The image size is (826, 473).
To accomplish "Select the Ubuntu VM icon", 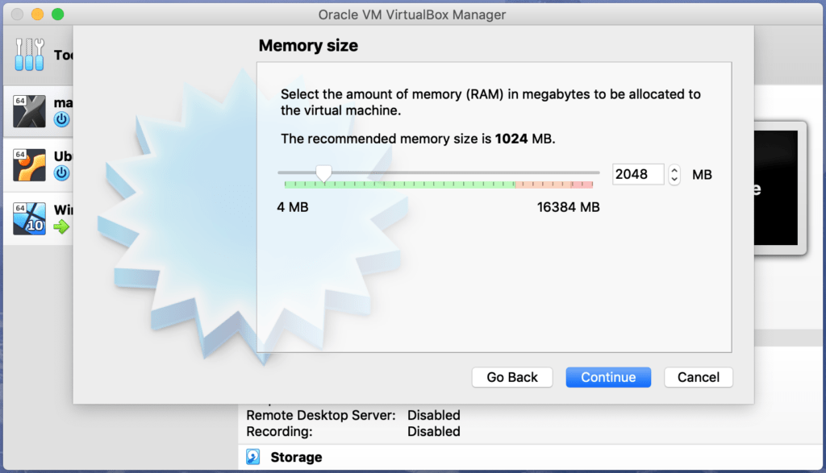I will coord(29,164).
